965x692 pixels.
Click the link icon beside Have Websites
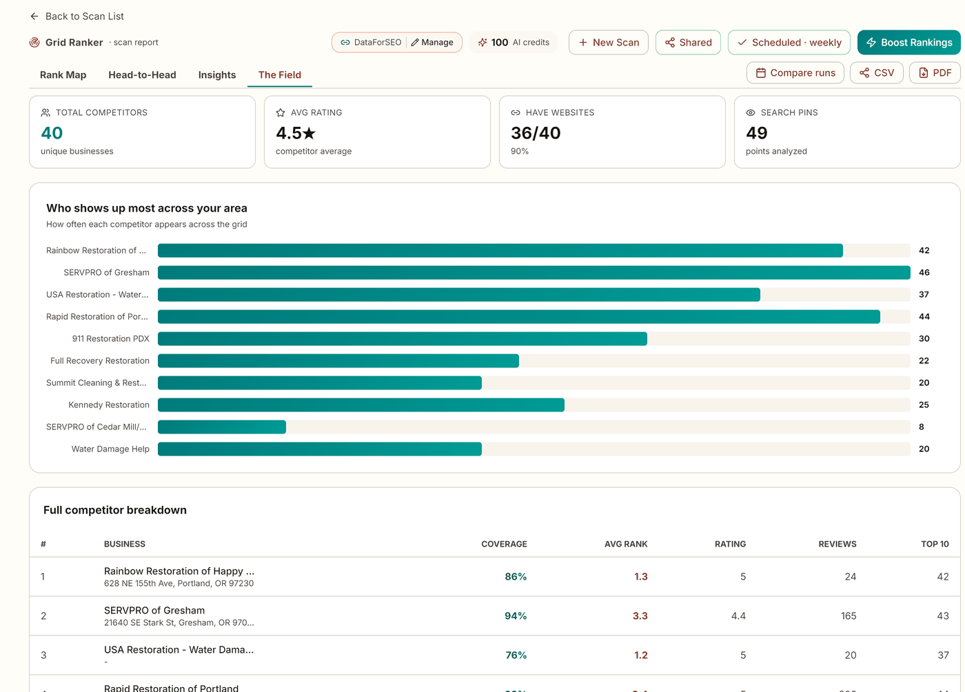516,113
